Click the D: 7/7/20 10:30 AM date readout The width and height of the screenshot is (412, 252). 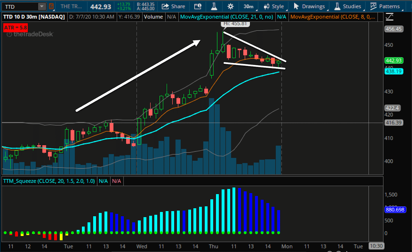click(x=92, y=17)
